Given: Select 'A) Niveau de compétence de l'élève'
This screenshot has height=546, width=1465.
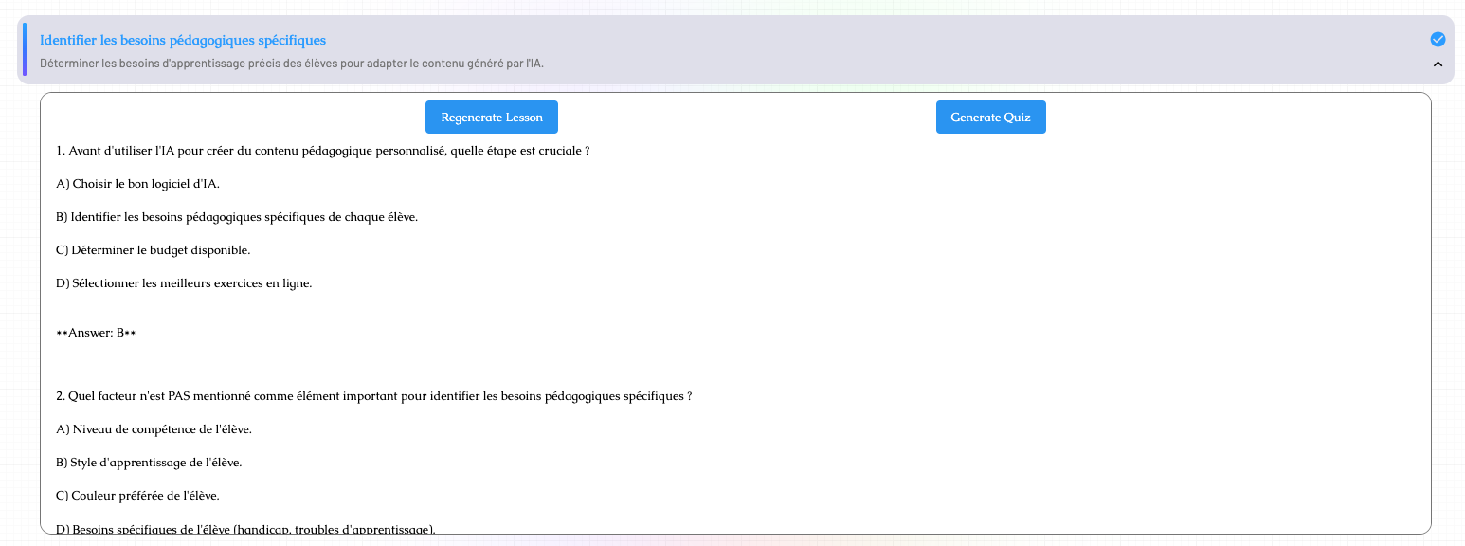Looking at the screenshot, I should click(x=154, y=429).
